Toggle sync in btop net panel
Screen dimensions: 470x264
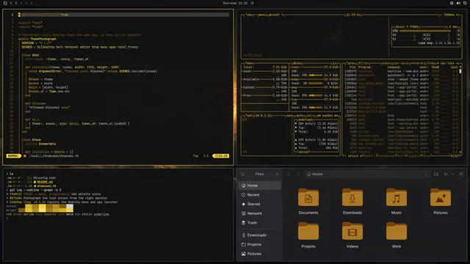click(x=290, y=116)
